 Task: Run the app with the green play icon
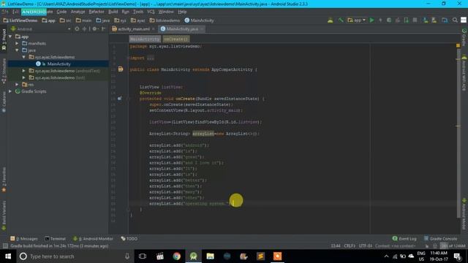(x=371, y=20)
